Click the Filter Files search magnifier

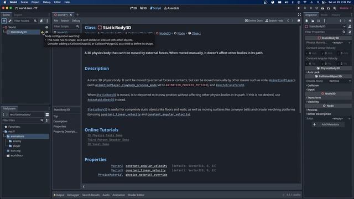point(42,121)
